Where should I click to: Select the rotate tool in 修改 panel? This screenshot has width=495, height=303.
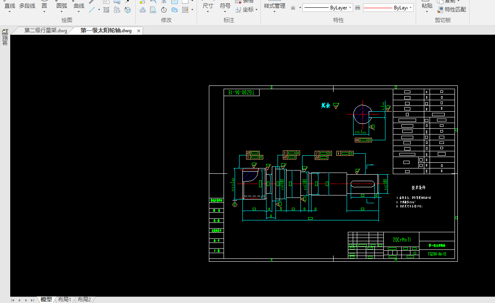tap(164, 10)
